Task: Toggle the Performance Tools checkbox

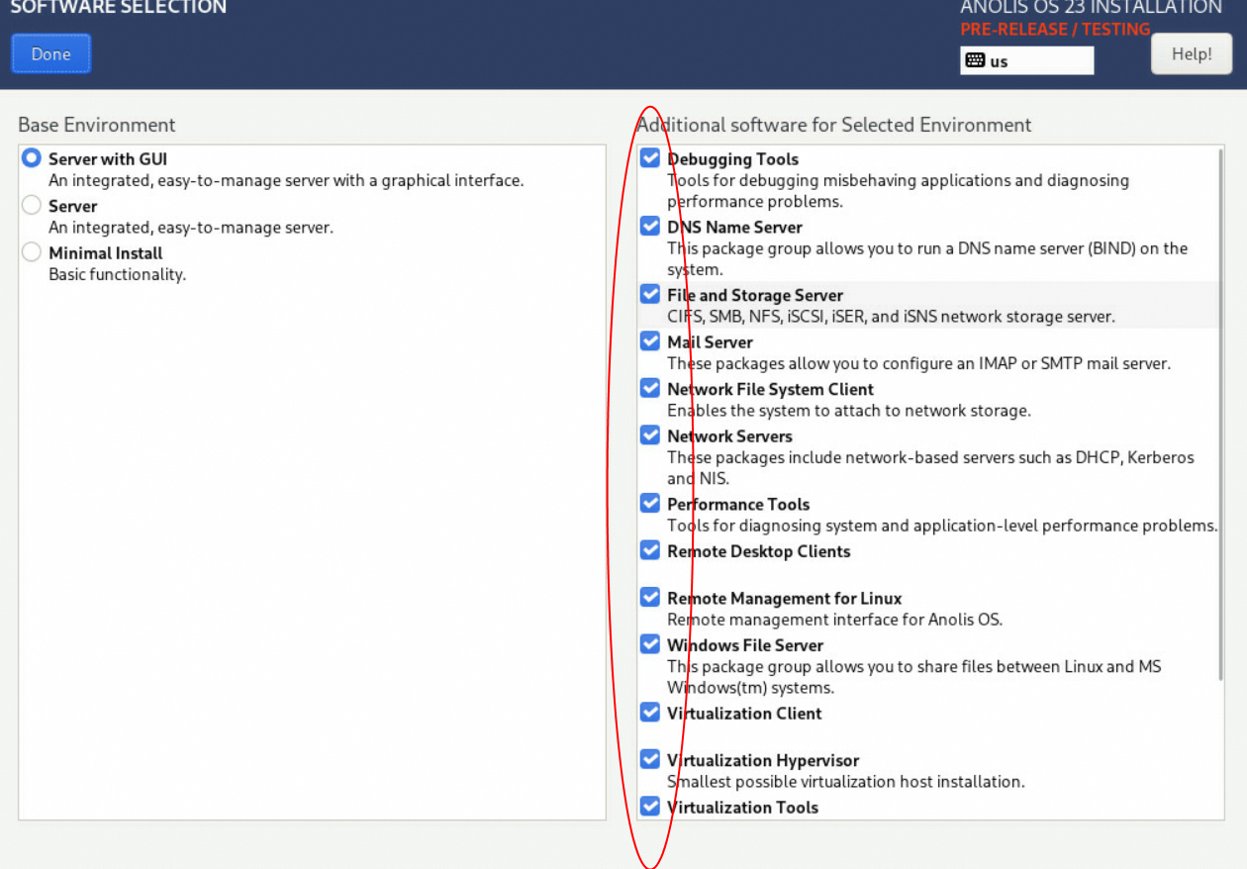Action: pyautogui.click(x=650, y=504)
